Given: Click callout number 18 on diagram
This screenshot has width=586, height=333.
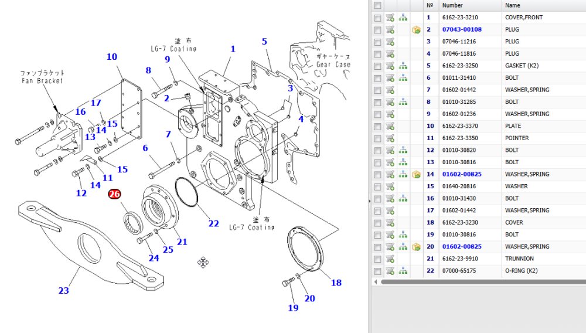Looking at the screenshot, I should point(336,283).
